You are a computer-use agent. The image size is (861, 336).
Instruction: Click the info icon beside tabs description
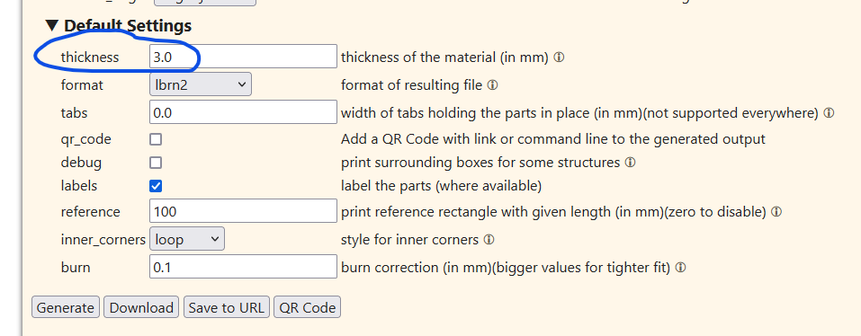click(830, 113)
